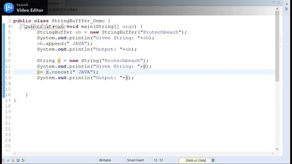The image size is (292, 164).
Task: Click the vertical scrollbar up arrow
Action: [x=277, y=9]
